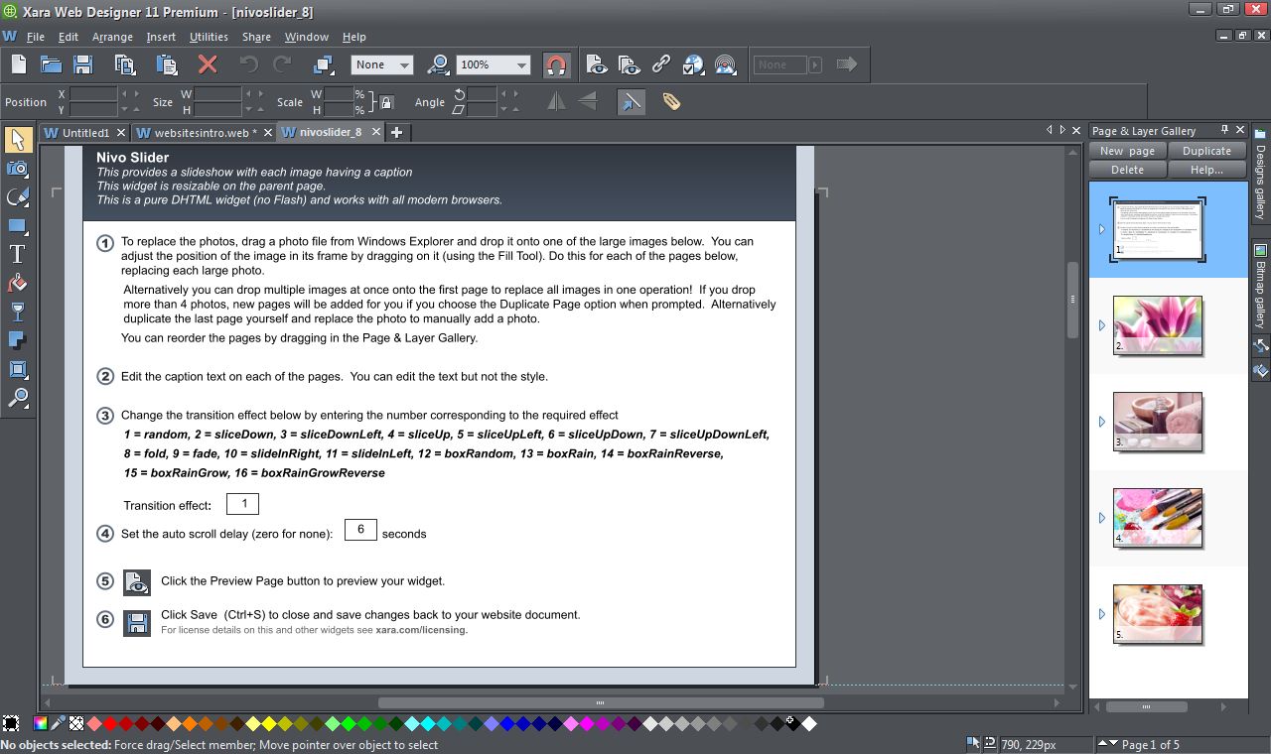Select the Fill bucket tool
The width and height of the screenshot is (1271, 754).
[18, 284]
